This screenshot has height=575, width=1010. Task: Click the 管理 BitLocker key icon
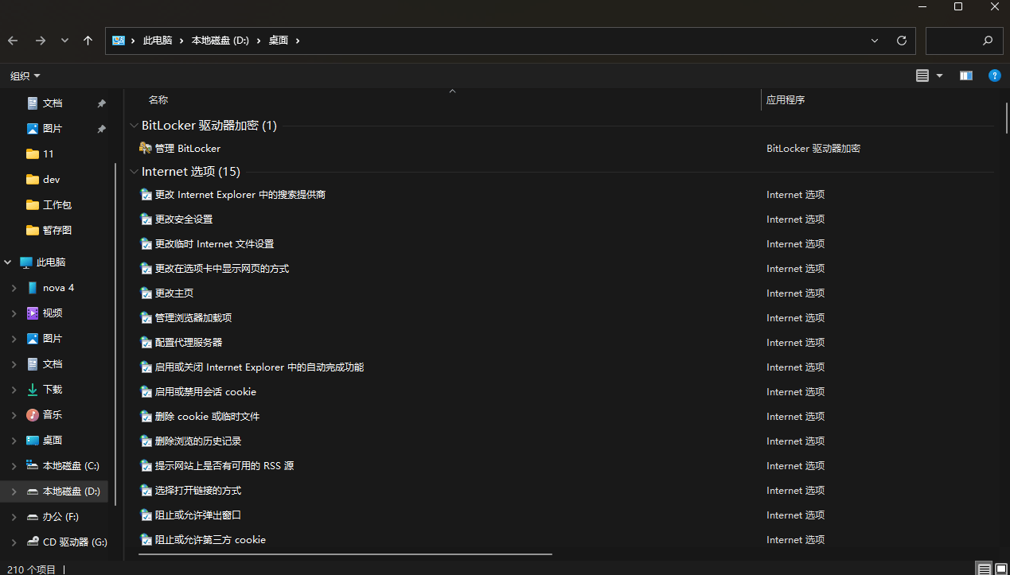(146, 148)
